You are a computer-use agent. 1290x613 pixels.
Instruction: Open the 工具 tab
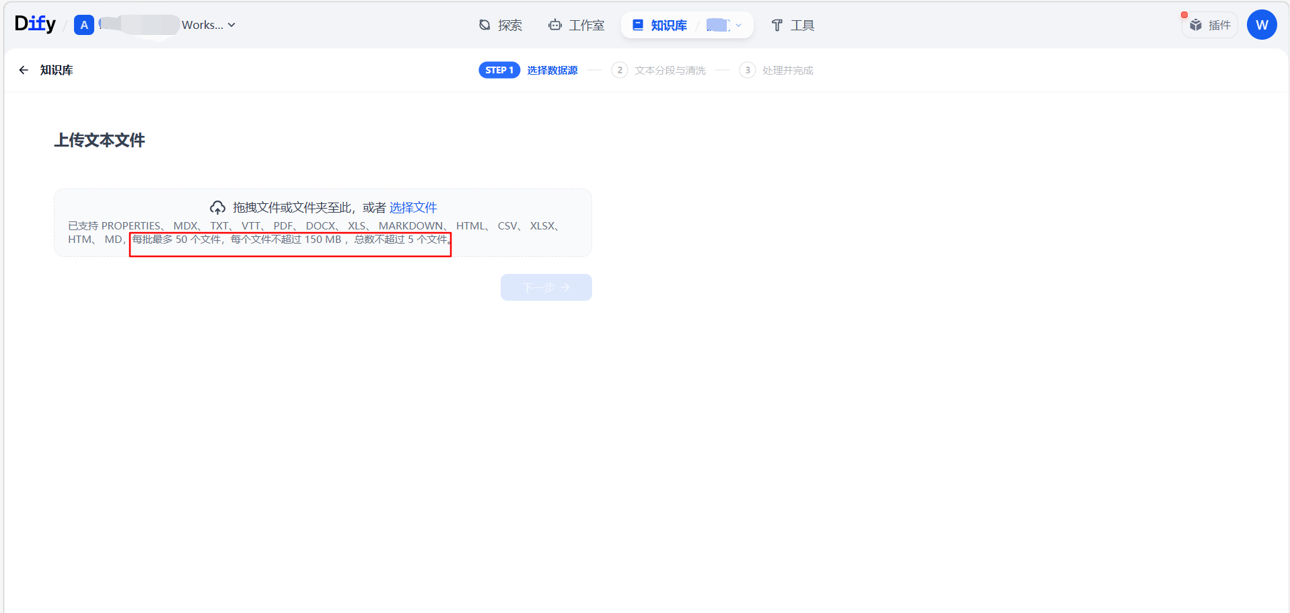(x=793, y=25)
